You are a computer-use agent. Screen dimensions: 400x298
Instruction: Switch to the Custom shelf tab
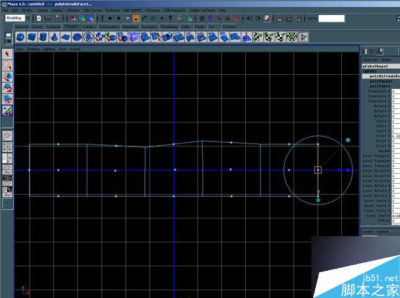click(x=228, y=27)
